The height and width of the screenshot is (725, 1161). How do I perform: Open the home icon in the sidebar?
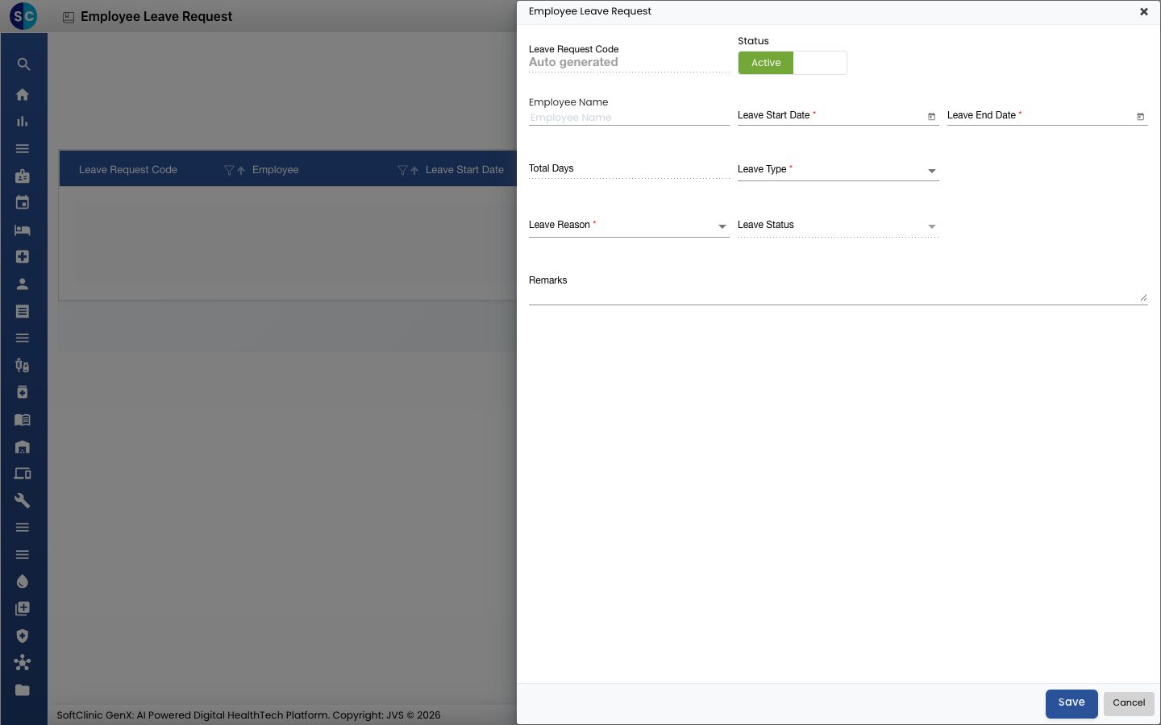[x=23, y=94]
